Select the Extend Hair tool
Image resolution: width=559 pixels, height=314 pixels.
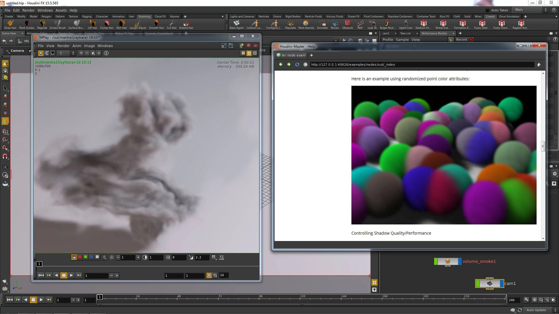pos(186,24)
